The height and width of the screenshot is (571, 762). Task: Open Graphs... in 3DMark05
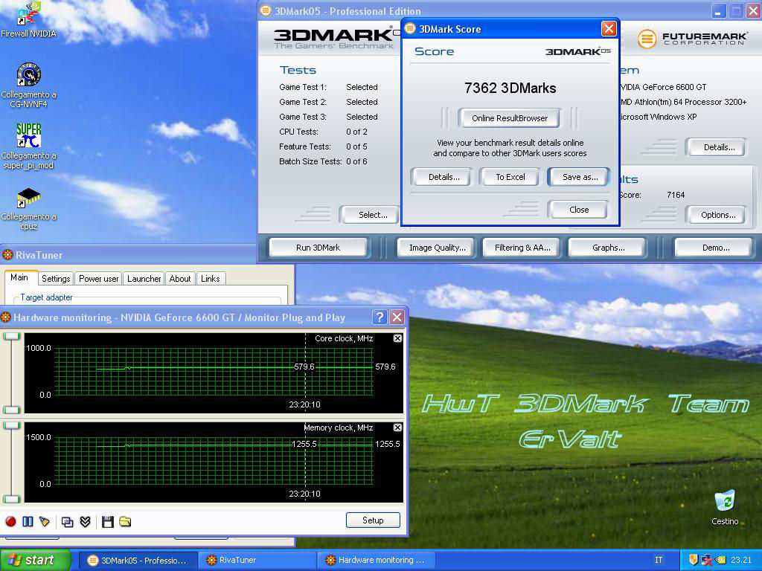[x=609, y=247]
